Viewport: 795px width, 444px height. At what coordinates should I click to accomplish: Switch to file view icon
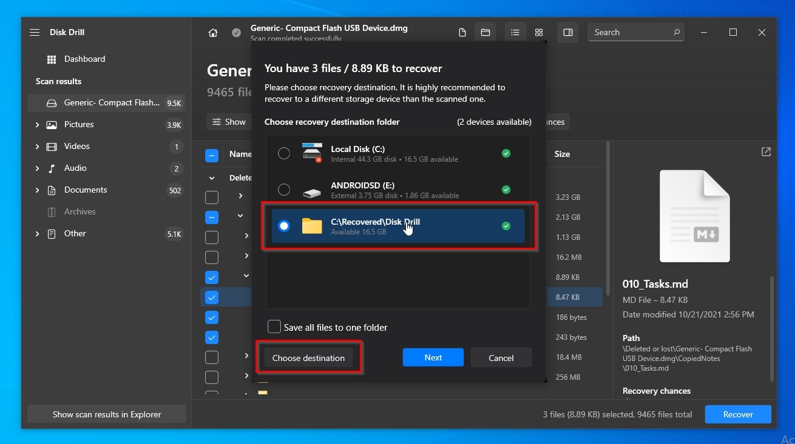click(x=462, y=33)
